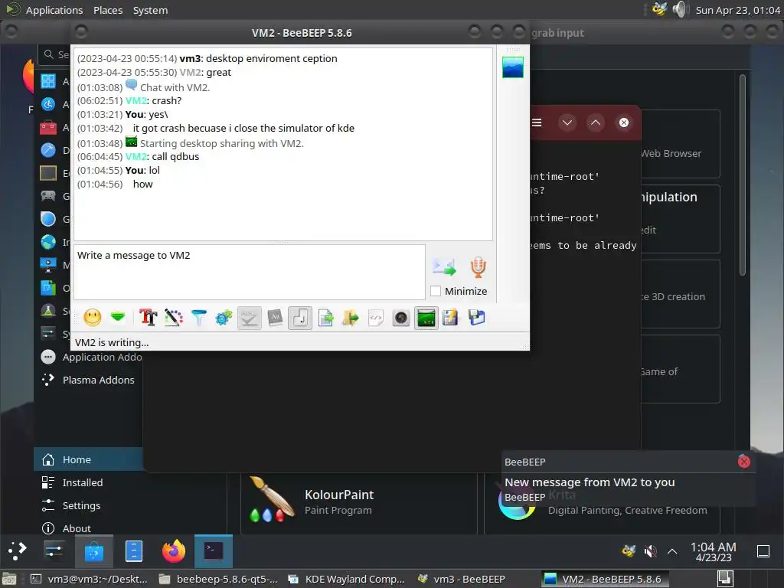
Task: Launch Firefox from the KDE panel
Action: tap(174, 551)
